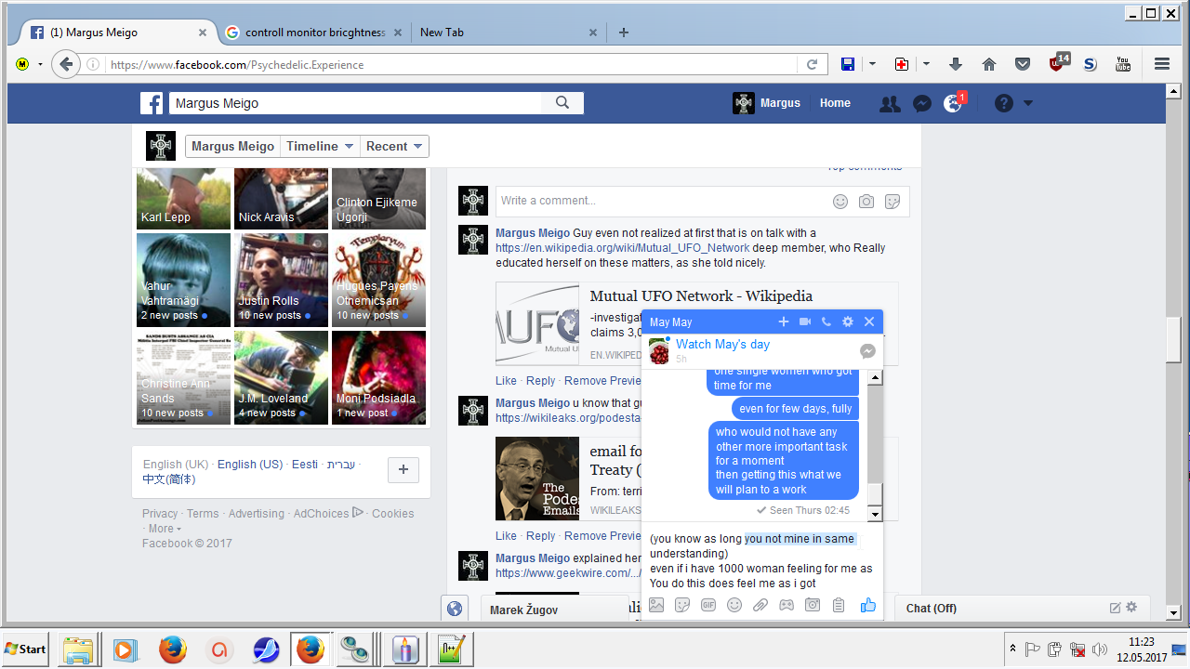Open the language selector plus button

coord(403,470)
